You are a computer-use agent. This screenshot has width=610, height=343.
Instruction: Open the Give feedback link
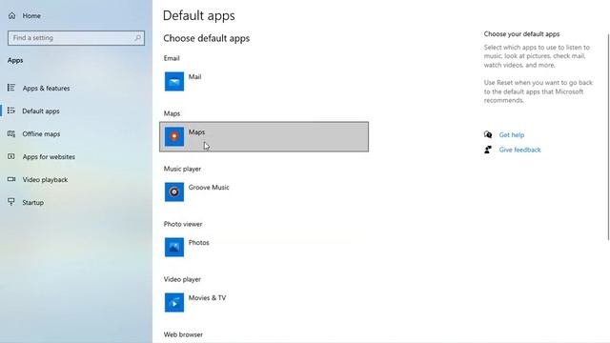(519, 150)
